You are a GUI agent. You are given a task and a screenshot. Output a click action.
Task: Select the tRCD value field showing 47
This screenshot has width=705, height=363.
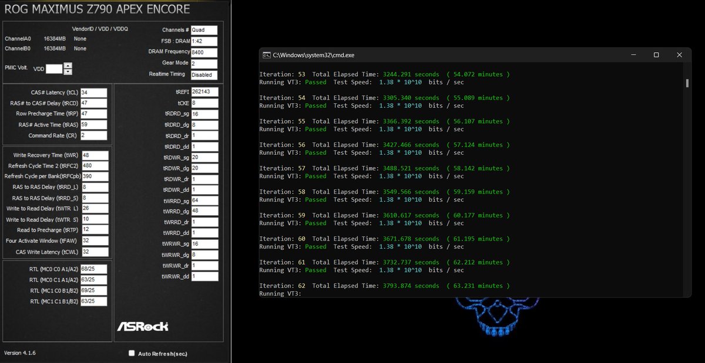tap(93, 103)
